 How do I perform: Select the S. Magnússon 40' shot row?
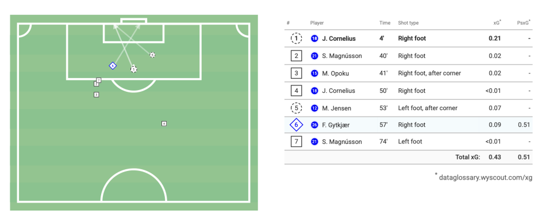click(x=409, y=56)
